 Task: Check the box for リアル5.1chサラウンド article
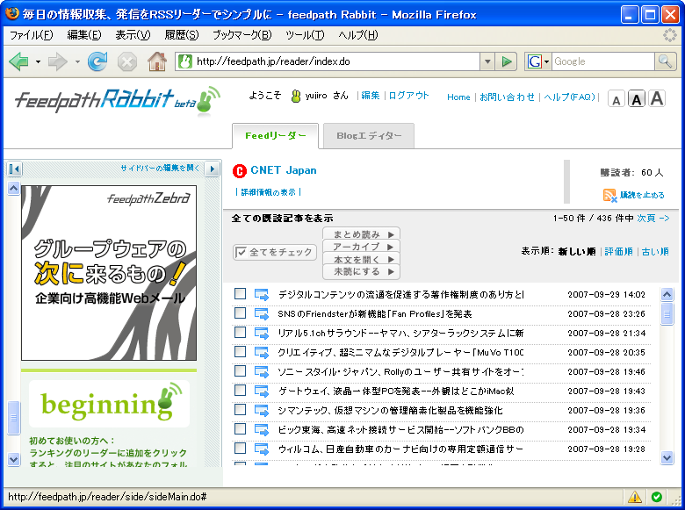pyautogui.click(x=240, y=333)
